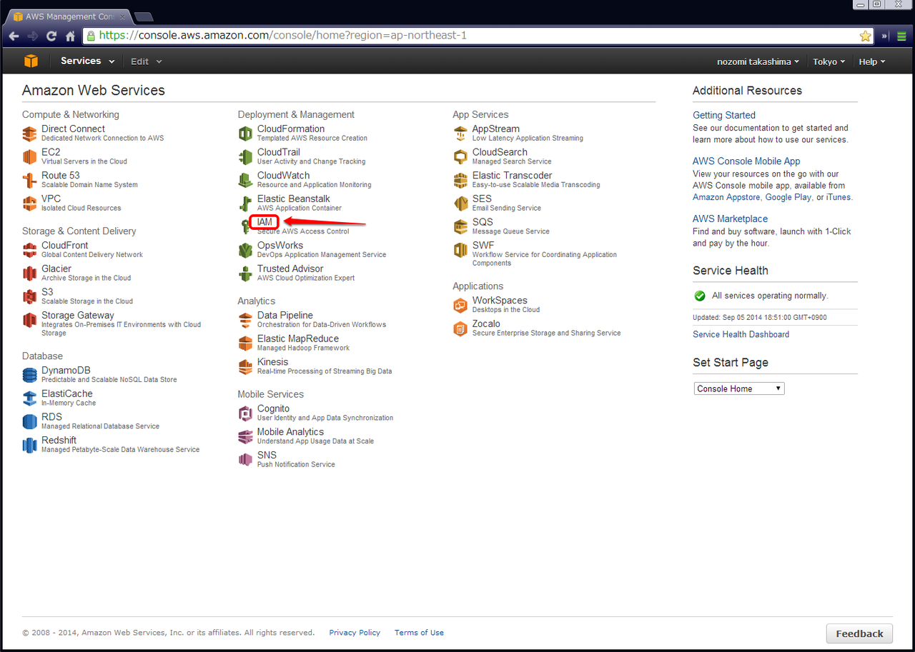This screenshot has height=652, width=915.
Task: Click the Storage Gateway icon
Action: click(x=29, y=320)
